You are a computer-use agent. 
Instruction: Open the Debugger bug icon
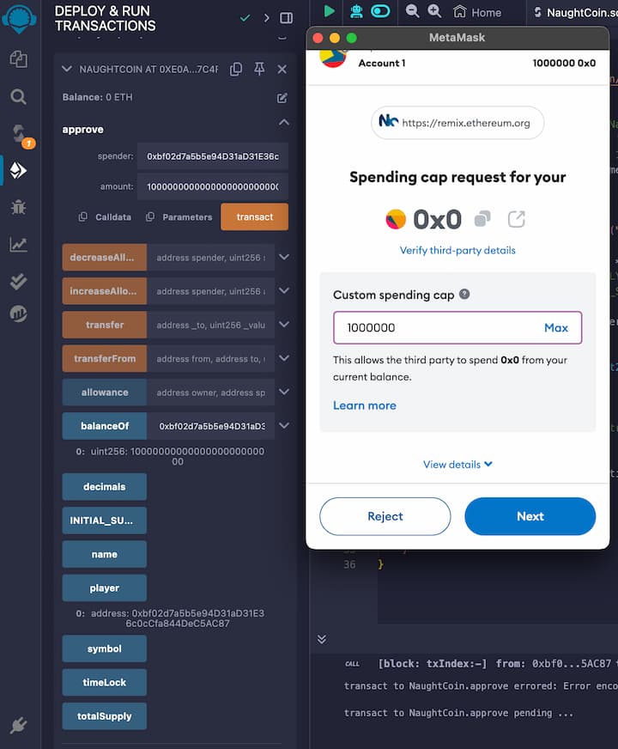19,207
